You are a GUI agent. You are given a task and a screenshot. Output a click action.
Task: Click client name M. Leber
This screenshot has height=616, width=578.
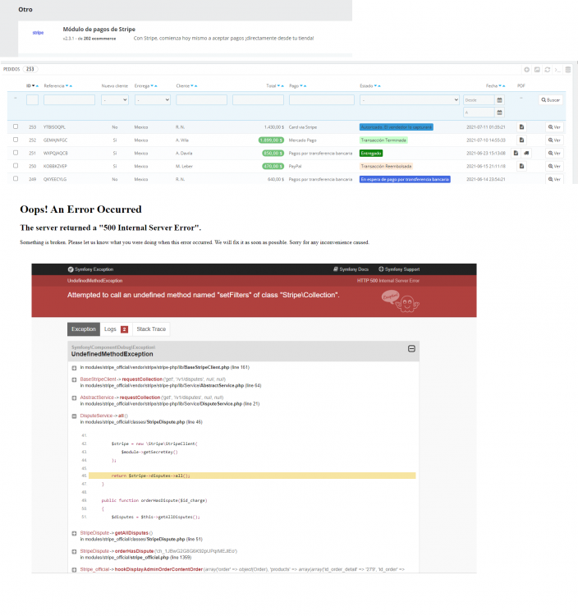(184, 166)
